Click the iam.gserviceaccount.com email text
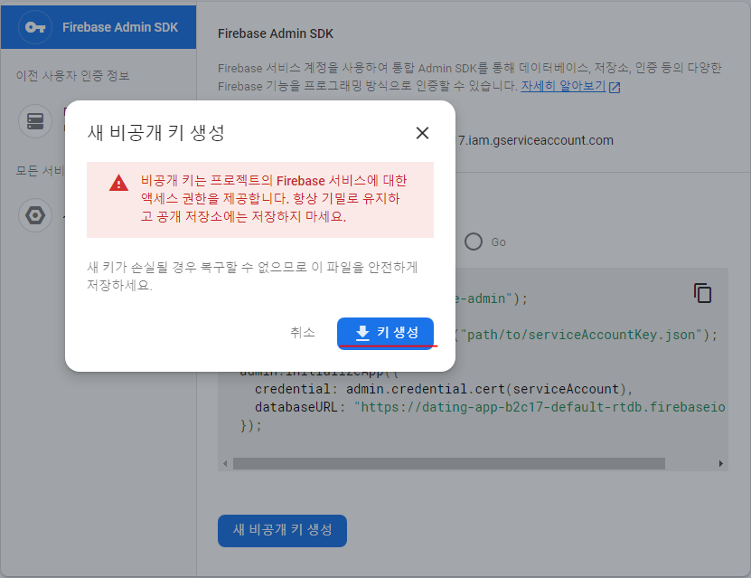The image size is (751, 578). pyautogui.click(x=535, y=140)
